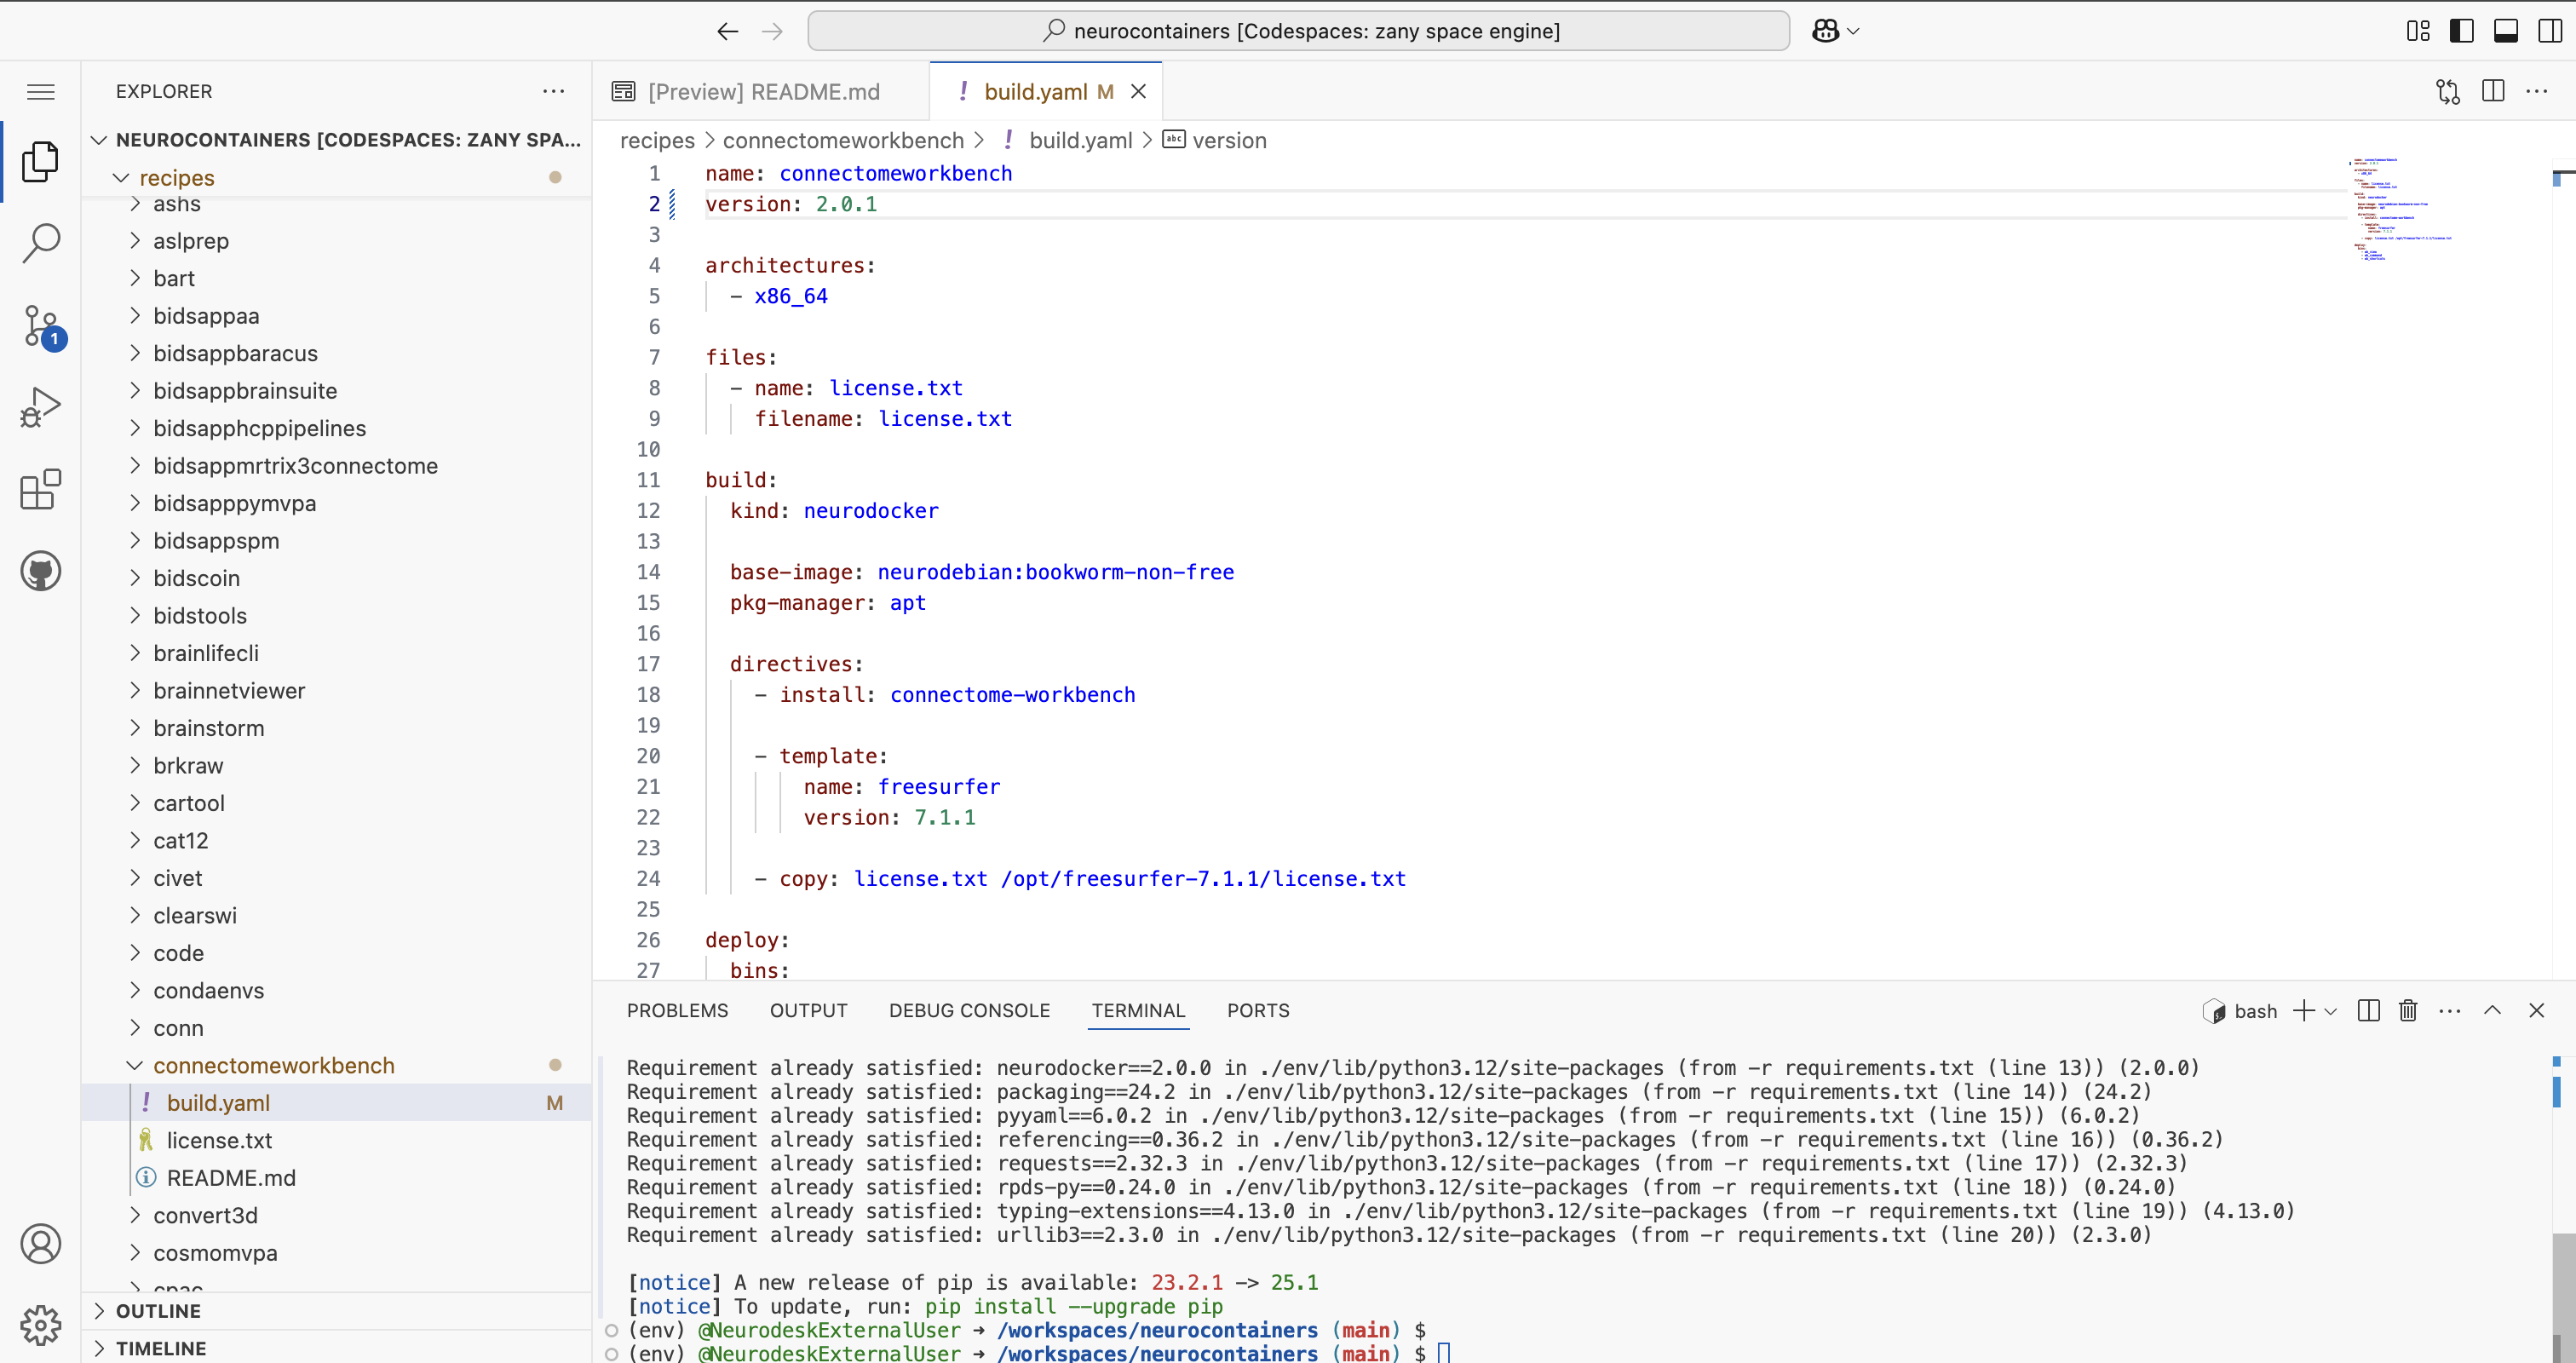Open the Manage settings gear icon
Viewport: 2576px width, 1363px height.
(x=41, y=1325)
